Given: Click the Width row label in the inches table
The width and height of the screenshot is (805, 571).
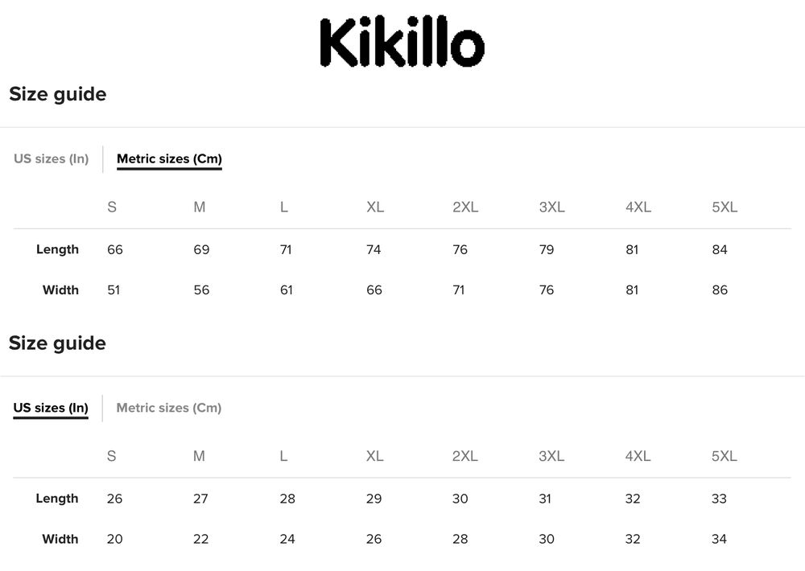Looking at the screenshot, I should [60, 539].
